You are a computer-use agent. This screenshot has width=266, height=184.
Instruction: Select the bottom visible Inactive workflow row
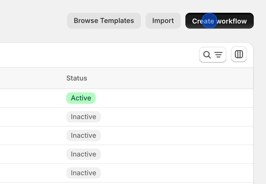pos(126,173)
